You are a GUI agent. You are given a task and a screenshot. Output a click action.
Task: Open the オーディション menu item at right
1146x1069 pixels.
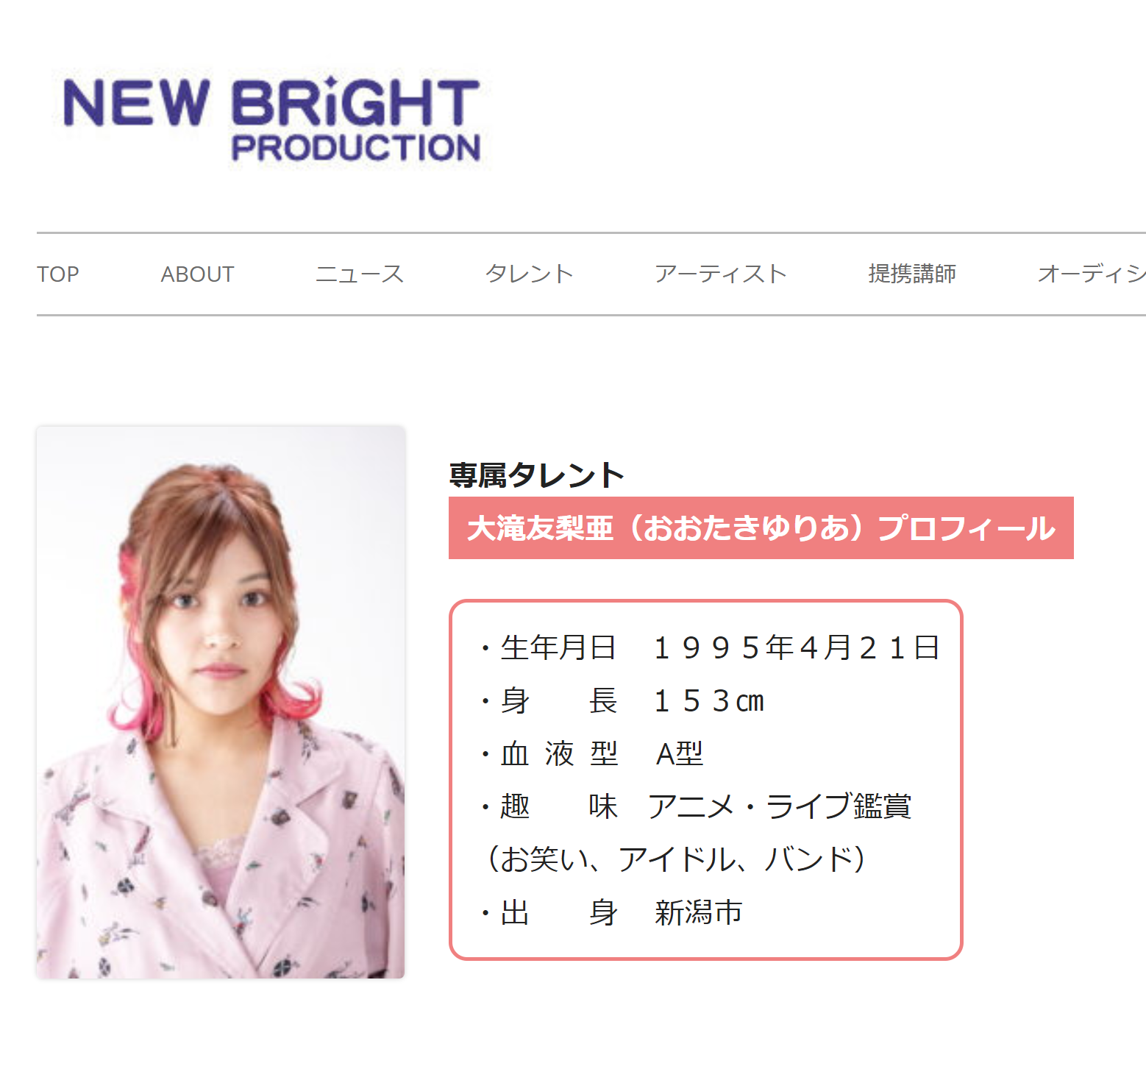(x=1092, y=274)
